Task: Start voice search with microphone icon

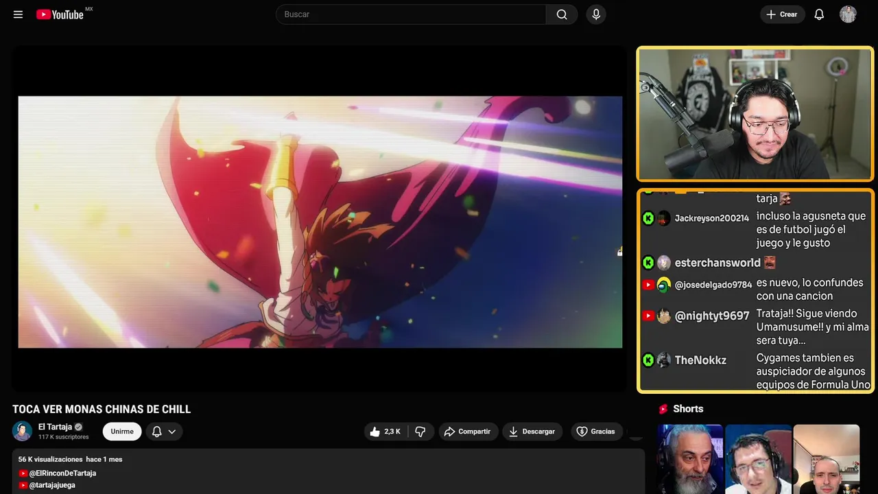Action: coord(595,14)
